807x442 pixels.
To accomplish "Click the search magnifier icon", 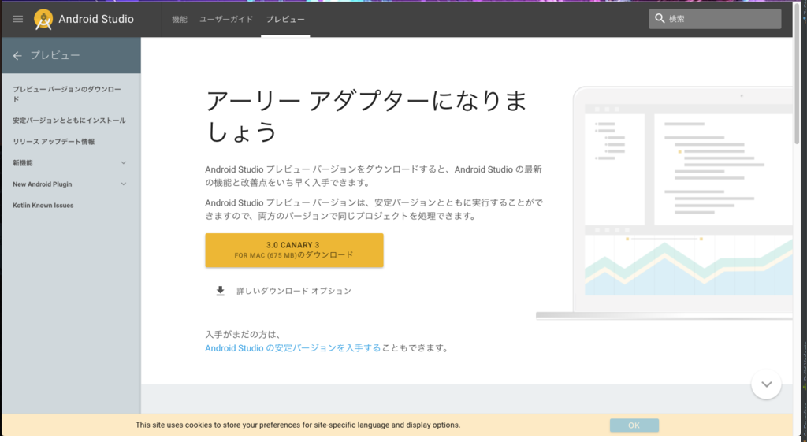I will (x=660, y=19).
